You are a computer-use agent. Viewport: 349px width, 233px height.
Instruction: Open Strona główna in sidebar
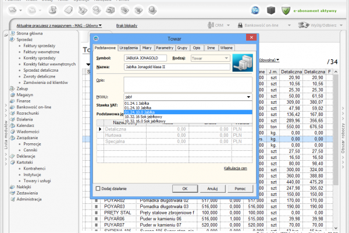[29, 34]
